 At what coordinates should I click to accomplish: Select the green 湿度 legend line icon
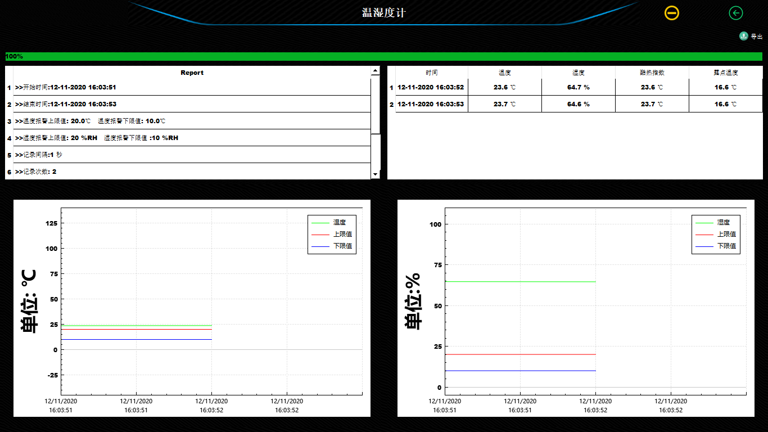coord(704,222)
